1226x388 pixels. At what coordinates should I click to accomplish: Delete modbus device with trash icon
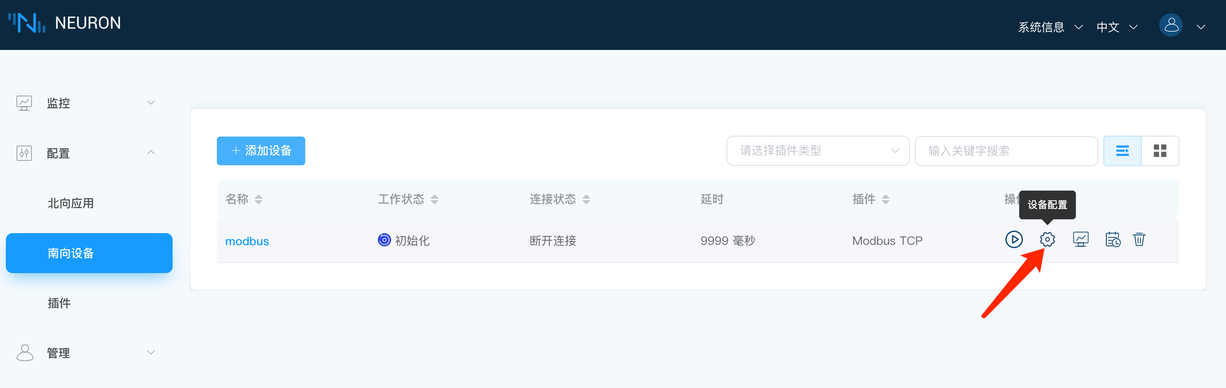click(1138, 239)
